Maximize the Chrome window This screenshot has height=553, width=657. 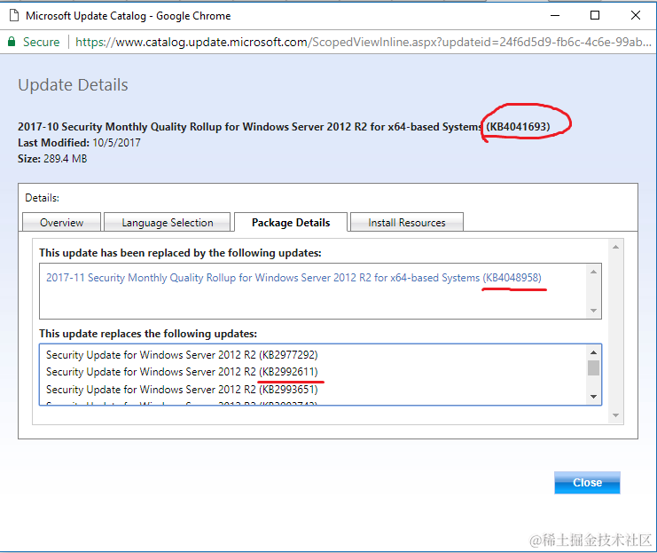[x=595, y=15]
